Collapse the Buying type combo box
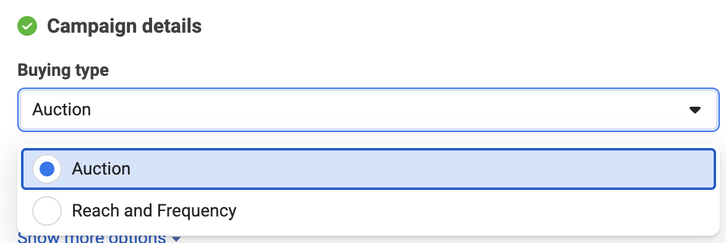The image size is (726, 243). [x=369, y=110]
